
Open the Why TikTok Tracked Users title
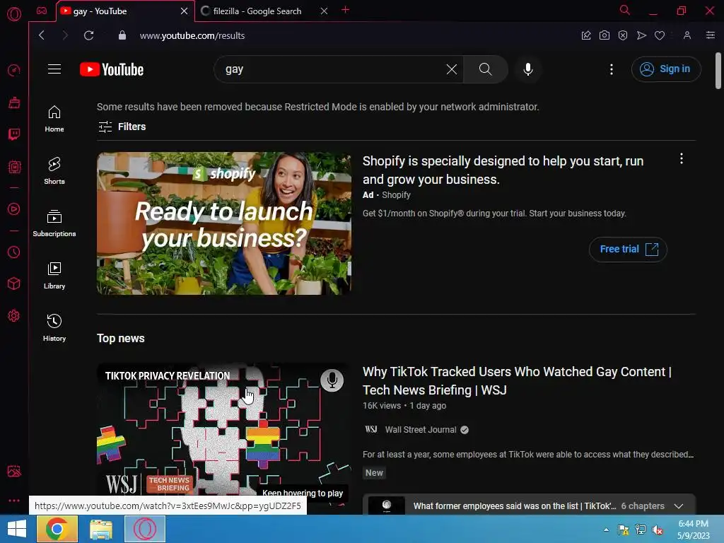tap(517, 381)
